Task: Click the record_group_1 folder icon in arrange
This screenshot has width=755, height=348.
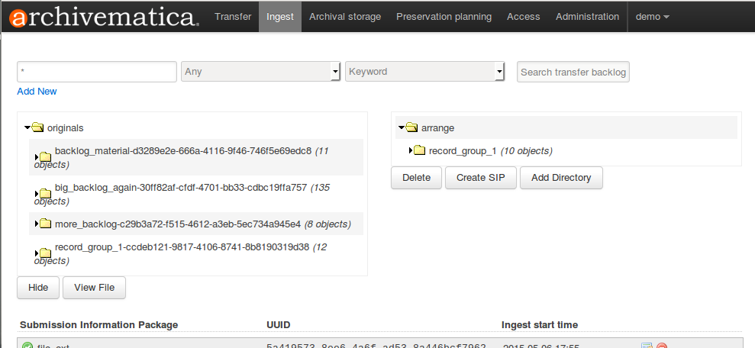Action: click(x=419, y=150)
